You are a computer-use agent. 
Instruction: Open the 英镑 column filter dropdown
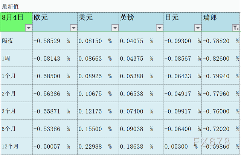tap(160, 28)
